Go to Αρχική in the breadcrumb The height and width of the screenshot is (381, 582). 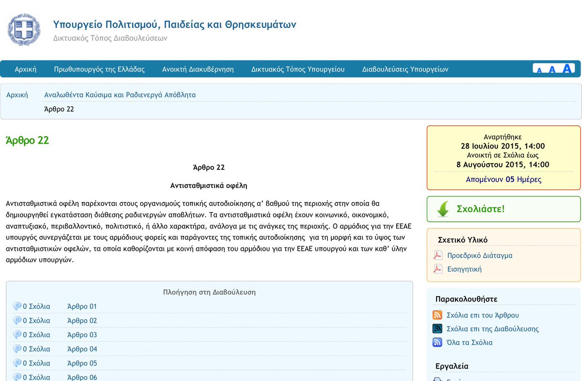[17, 95]
